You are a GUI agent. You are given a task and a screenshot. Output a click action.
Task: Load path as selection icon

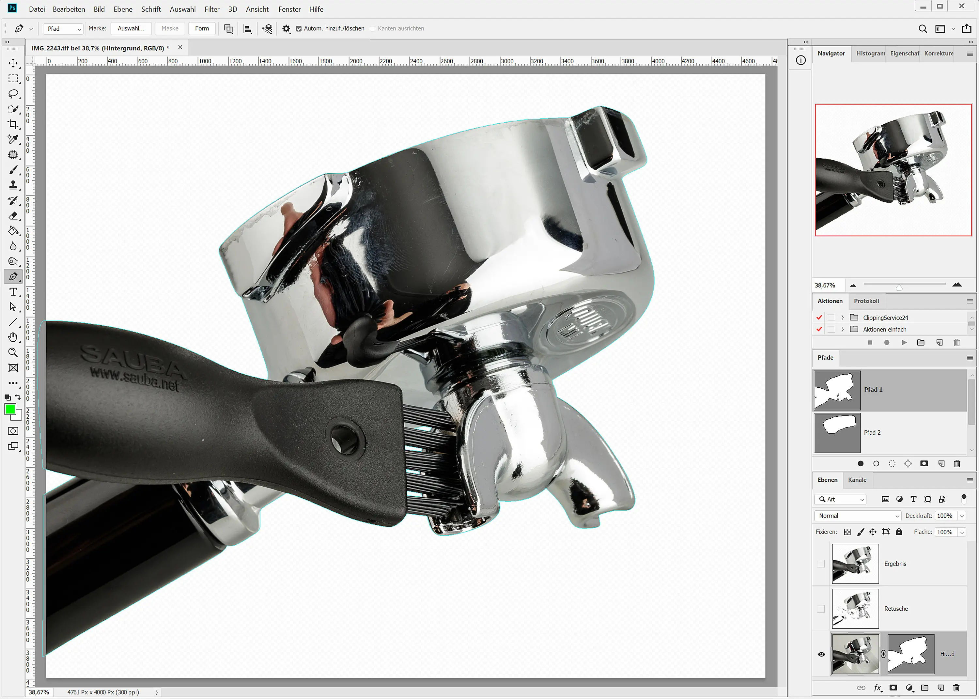coord(892,464)
